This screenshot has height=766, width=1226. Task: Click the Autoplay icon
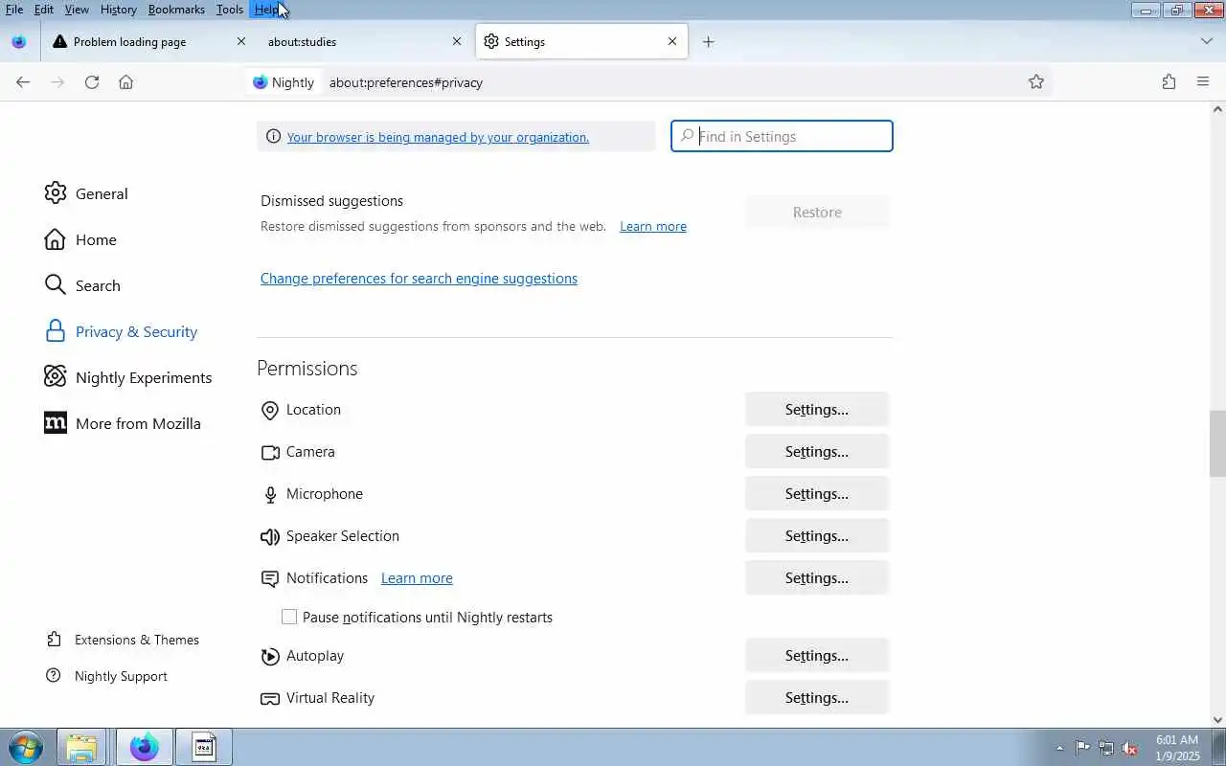pos(270,657)
